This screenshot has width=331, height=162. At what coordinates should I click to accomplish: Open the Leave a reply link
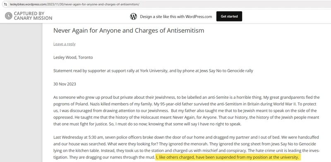click(65, 44)
